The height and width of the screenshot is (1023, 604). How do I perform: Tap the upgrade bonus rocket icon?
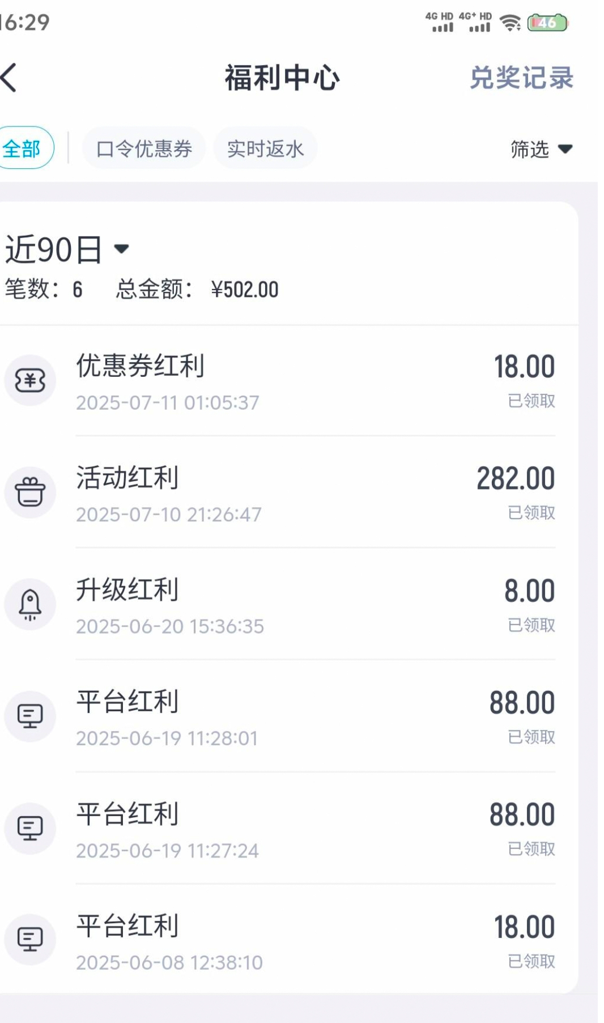[x=30, y=604]
